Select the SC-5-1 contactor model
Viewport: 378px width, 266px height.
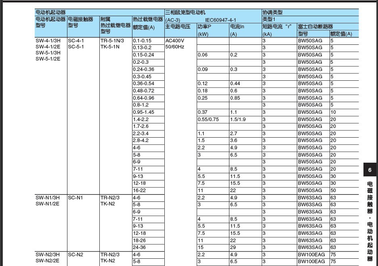76,47
